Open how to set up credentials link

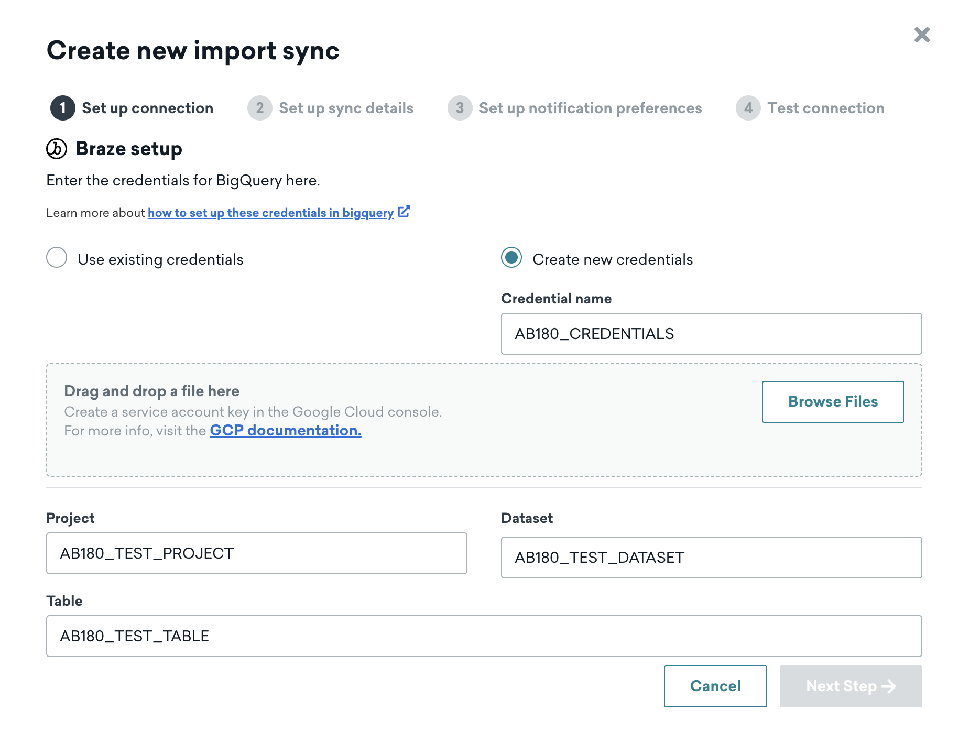[x=270, y=213]
